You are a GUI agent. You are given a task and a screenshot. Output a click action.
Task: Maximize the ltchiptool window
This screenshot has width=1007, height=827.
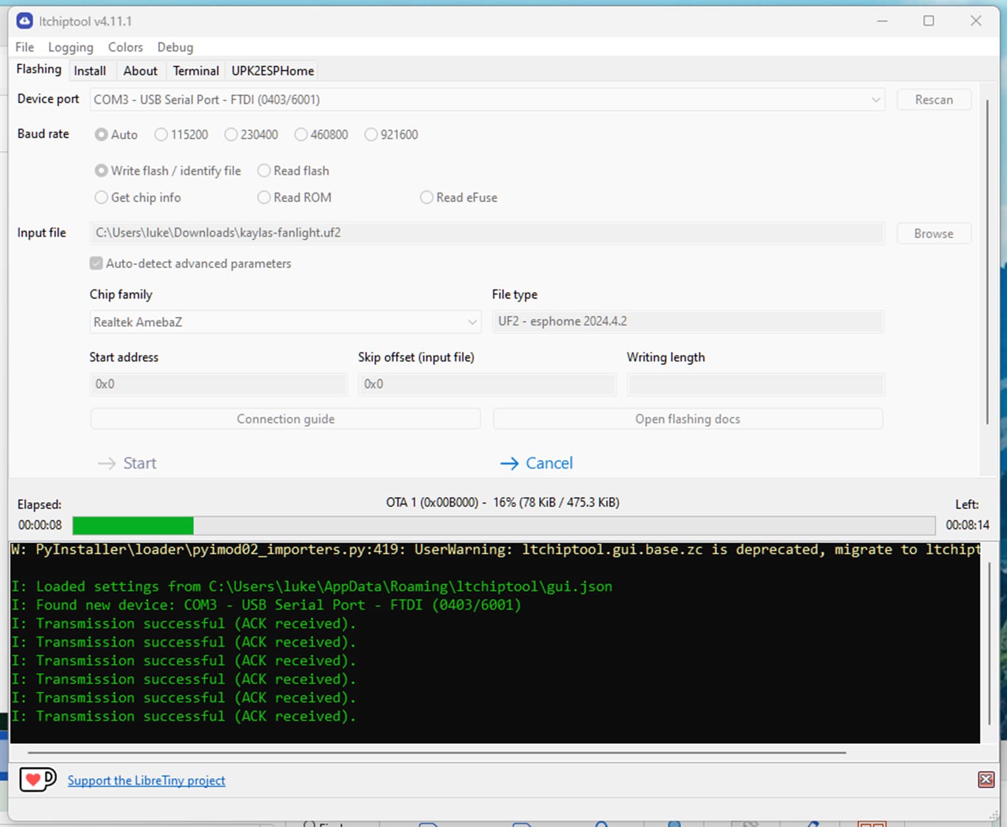coord(929,21)
